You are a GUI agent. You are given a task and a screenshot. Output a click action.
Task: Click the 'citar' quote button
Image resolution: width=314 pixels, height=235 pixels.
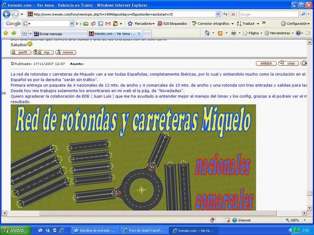[288, 63]
